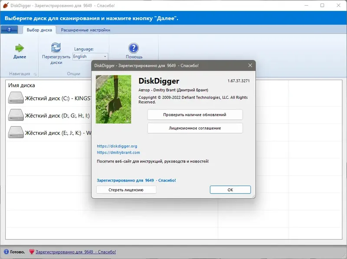
Task: Confirm dialog with OK button
Action: (x=230, y=190)
